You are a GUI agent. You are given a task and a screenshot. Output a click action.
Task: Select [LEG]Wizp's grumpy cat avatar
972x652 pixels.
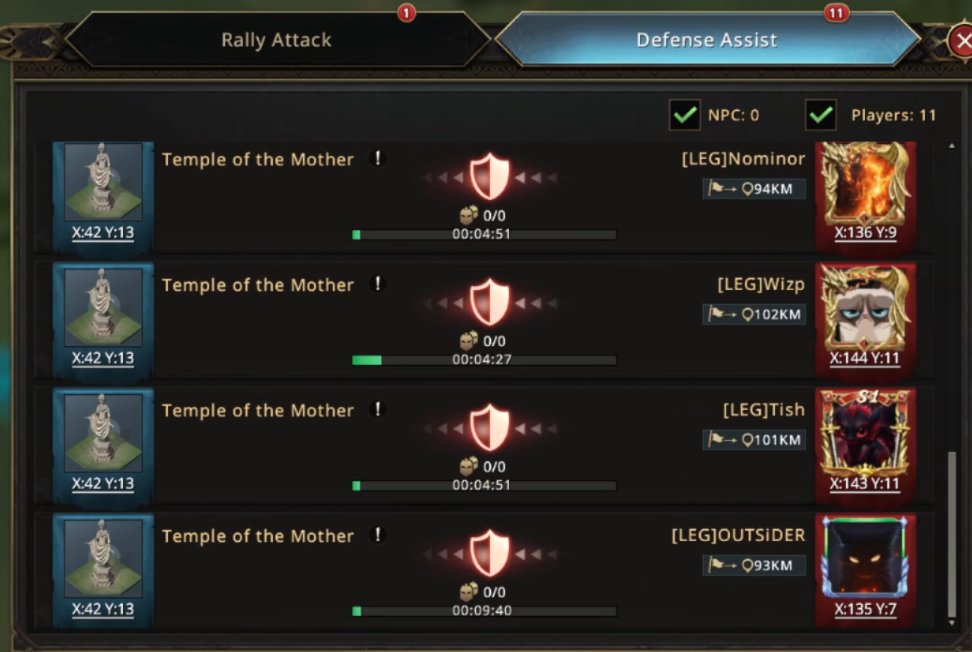pos(866,309)
